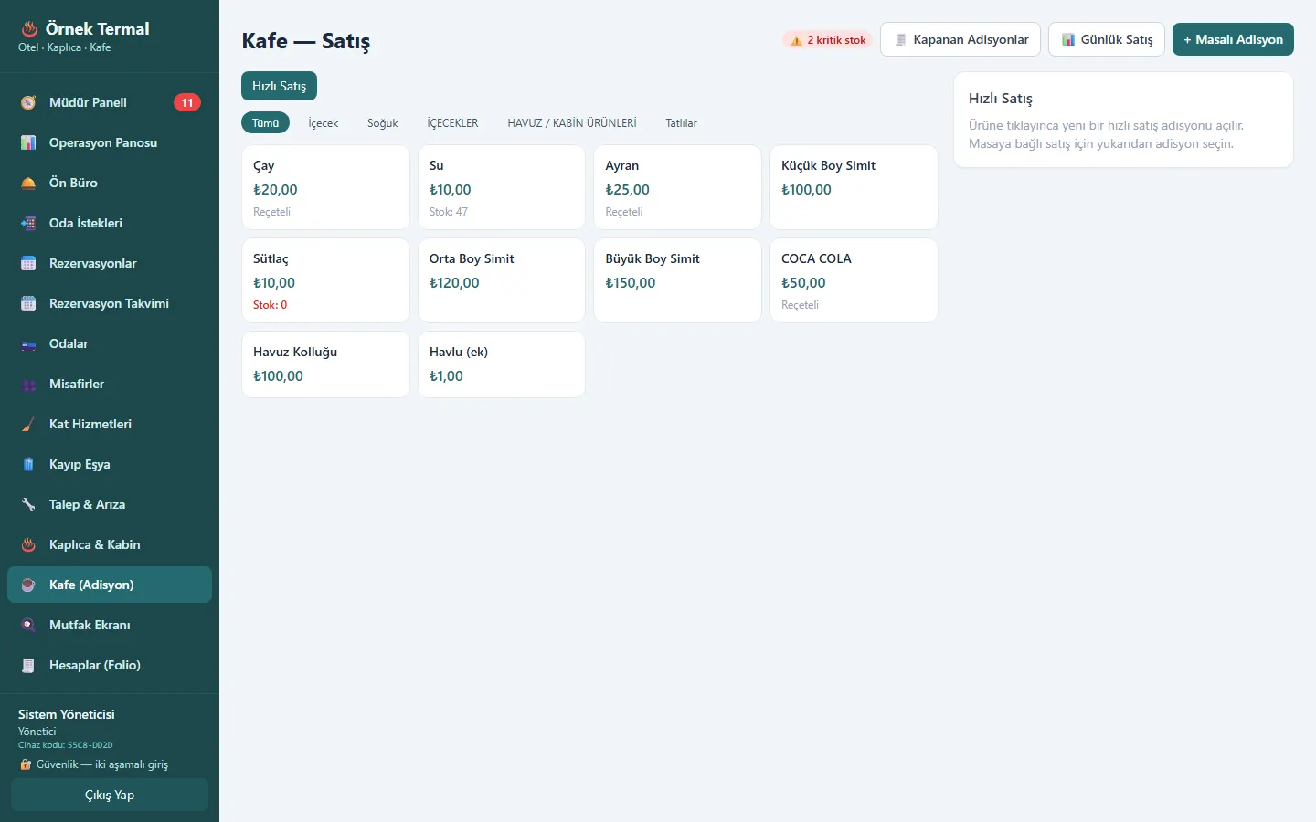Click the Ön Büro bell icon
Viewport: 1316px width, 822px height.
coord(28,183)
